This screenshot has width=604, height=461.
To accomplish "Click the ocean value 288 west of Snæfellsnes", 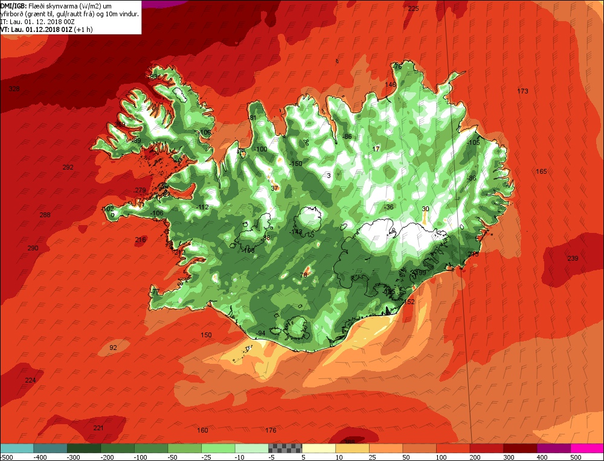I will (x=45, y=215).
